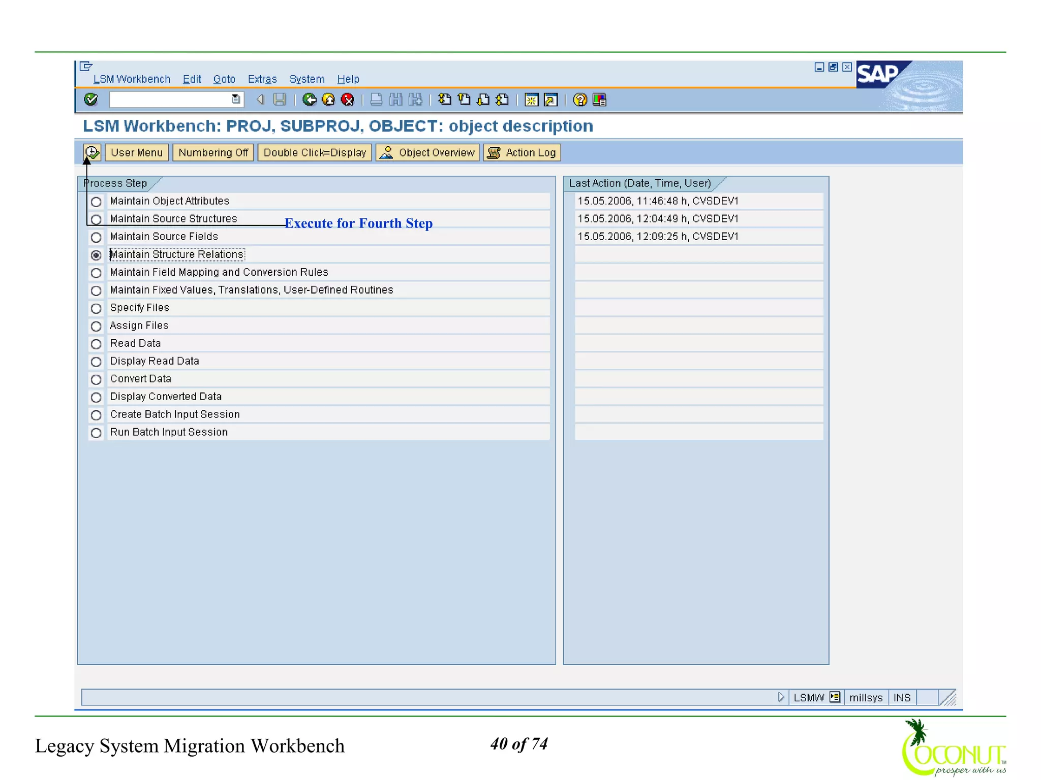Click the status bar system info icon
This screenshot has width=1041, height=780.
[x=835, y=697]
